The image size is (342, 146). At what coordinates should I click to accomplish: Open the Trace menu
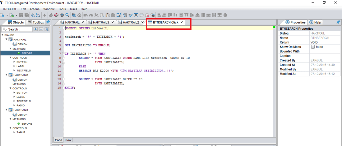[73, 9]
